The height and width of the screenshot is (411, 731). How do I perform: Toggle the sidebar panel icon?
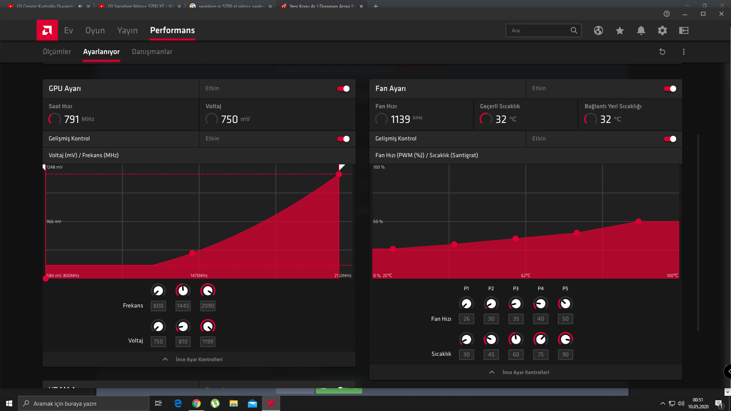[x=684, y=30]
